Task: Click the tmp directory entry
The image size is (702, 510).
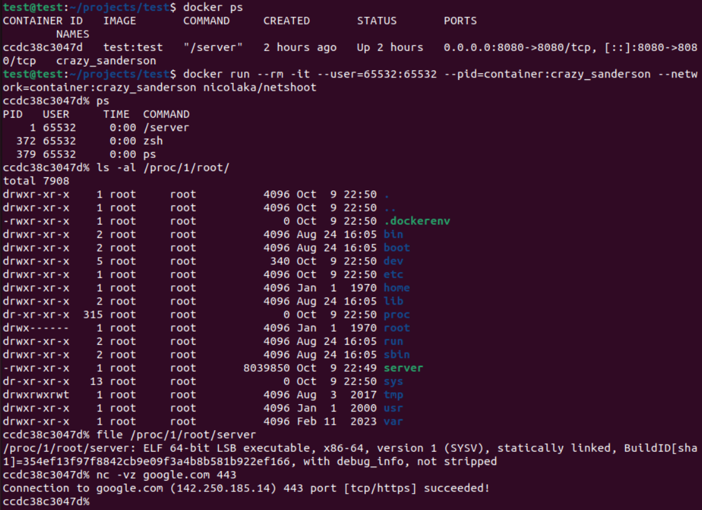Action: tap(392, 394)
